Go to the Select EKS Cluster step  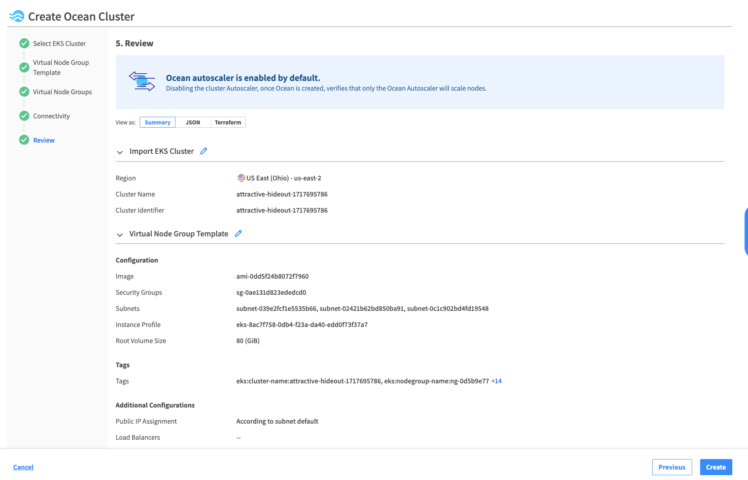[x=60, y=43]
